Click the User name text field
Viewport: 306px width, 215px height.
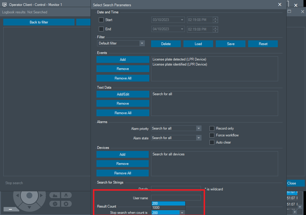176,198
